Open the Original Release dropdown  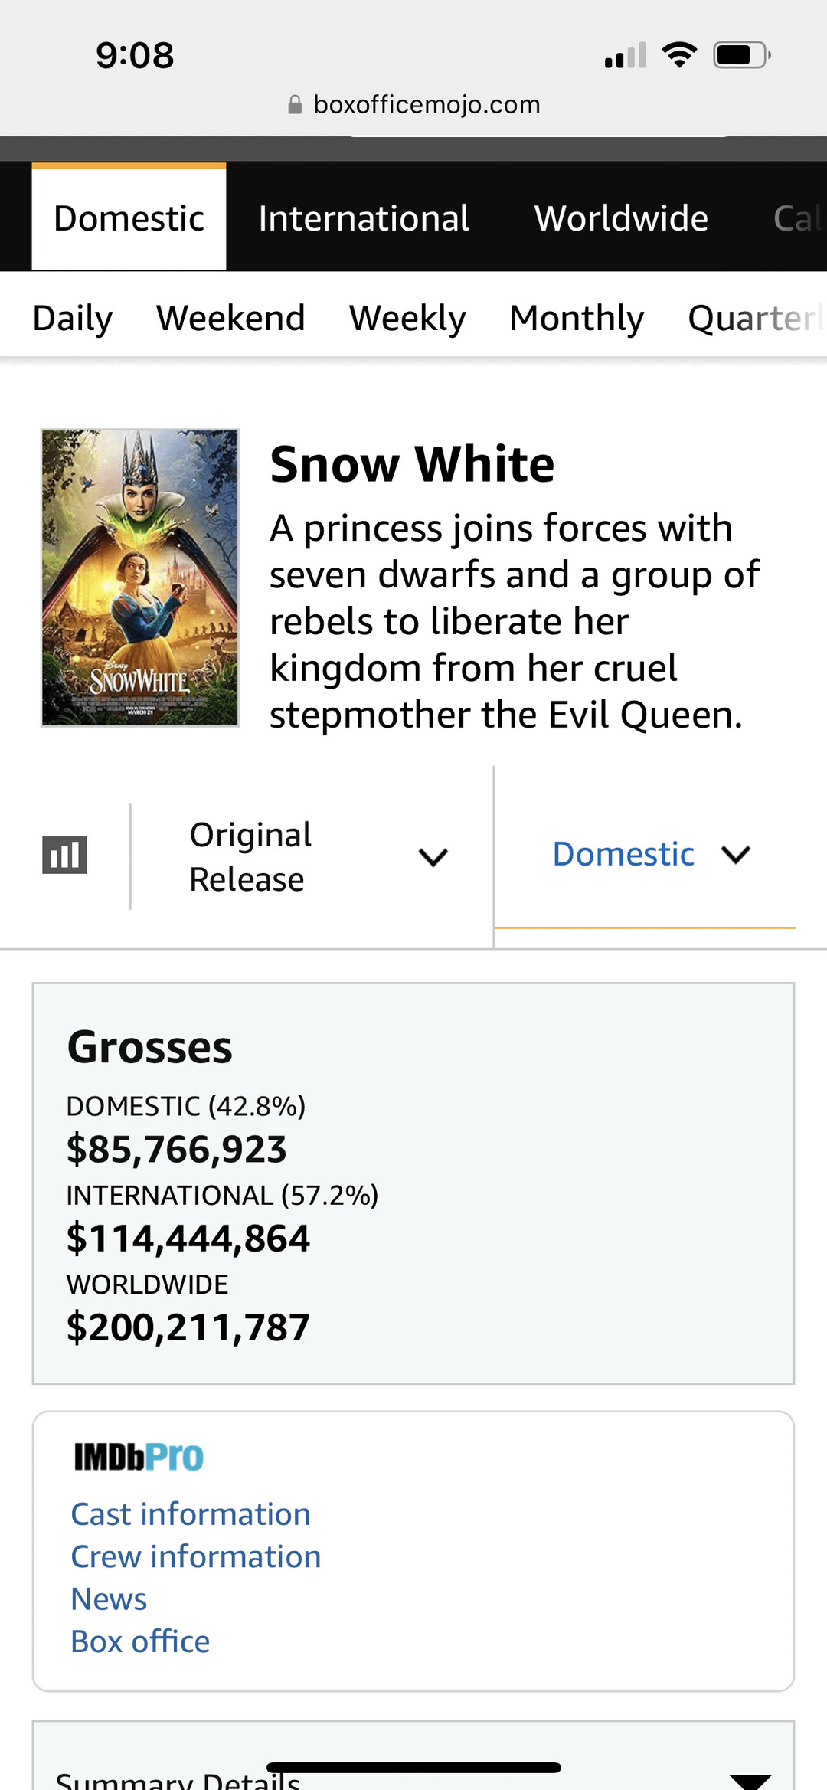pos(318,856)
